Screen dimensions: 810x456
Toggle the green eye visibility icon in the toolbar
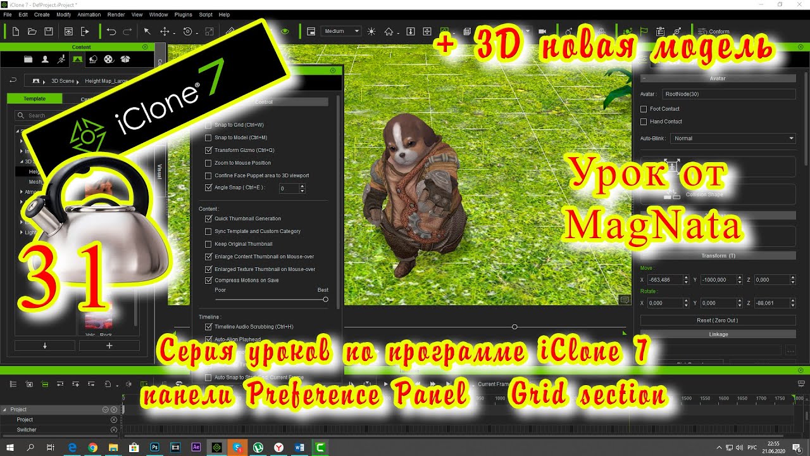pos(285,31)
